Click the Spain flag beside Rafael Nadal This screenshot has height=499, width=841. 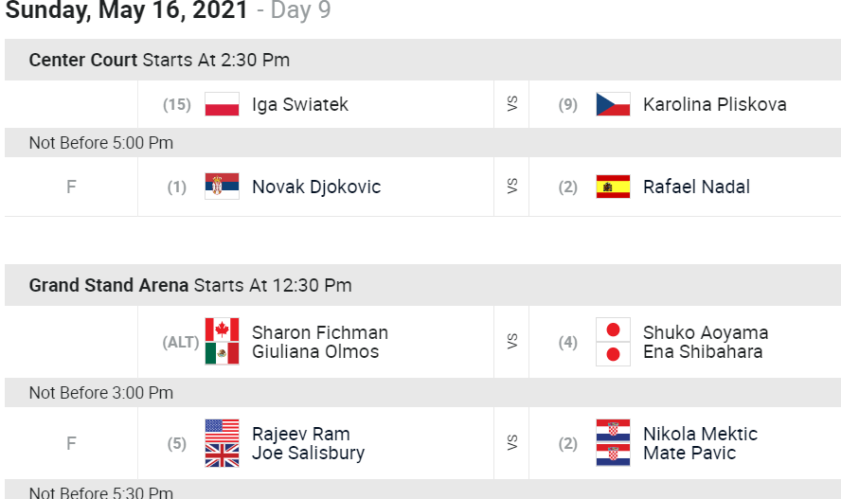tap(613, 187)
